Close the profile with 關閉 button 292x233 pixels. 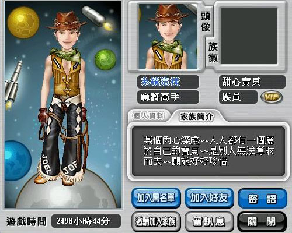262,222
